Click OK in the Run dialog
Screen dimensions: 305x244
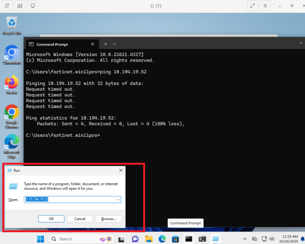tap(51, 219)
